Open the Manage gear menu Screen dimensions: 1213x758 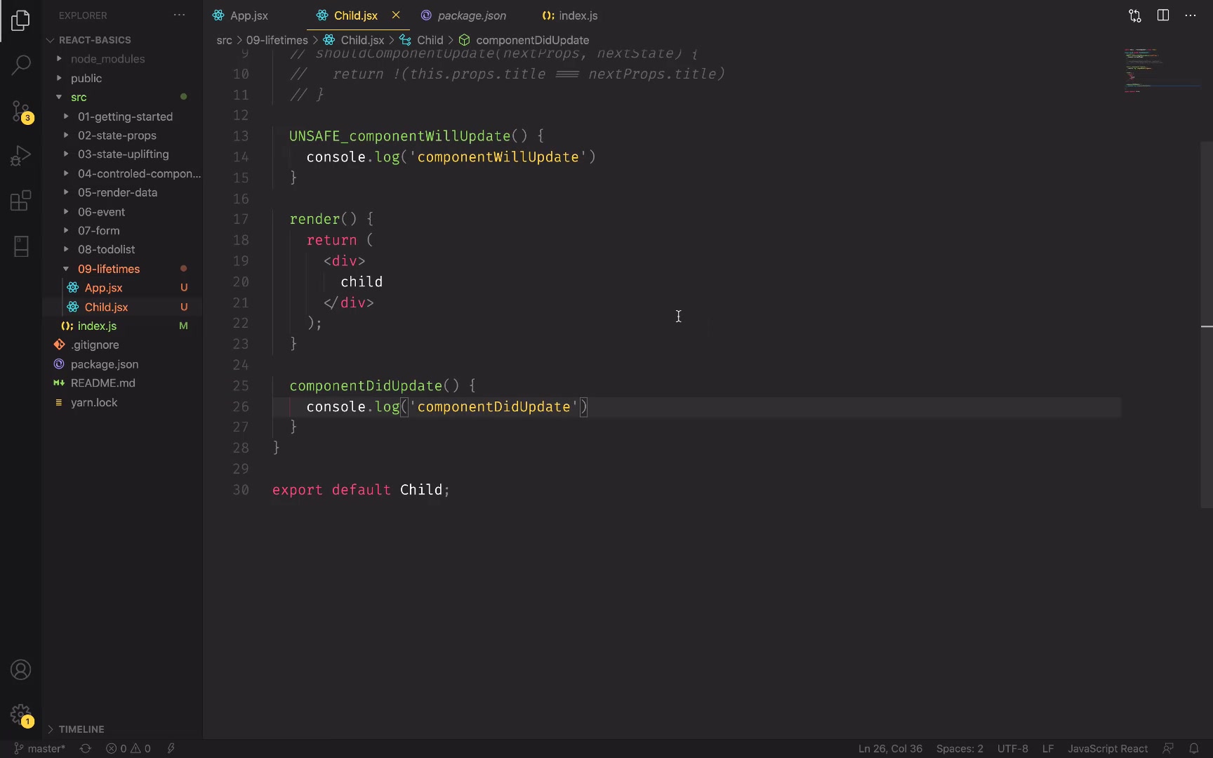21,715
